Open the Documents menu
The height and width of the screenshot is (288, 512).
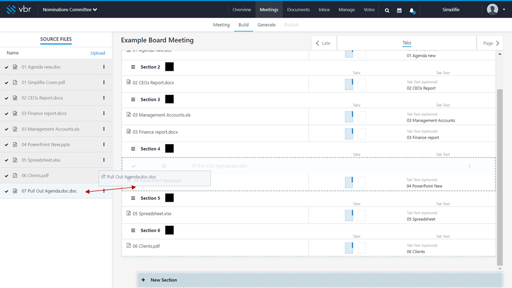coord(299,9)
